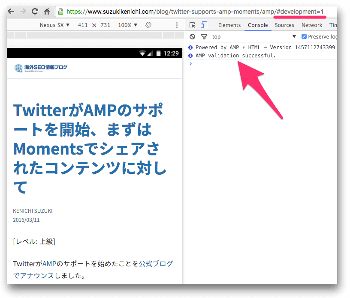
Task: Reload the page with refresh icon
Action: (x=35, y=11)
